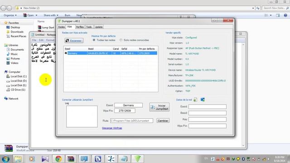Toggle the Explorer preview pane icon

[x=278, y=15]
